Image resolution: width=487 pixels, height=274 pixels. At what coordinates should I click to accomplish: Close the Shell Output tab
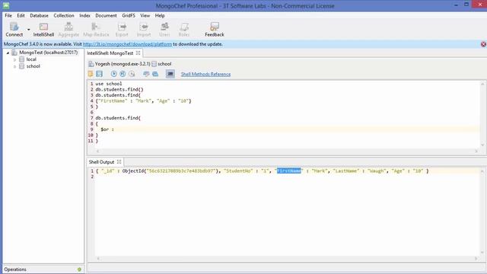pos(119,162)
